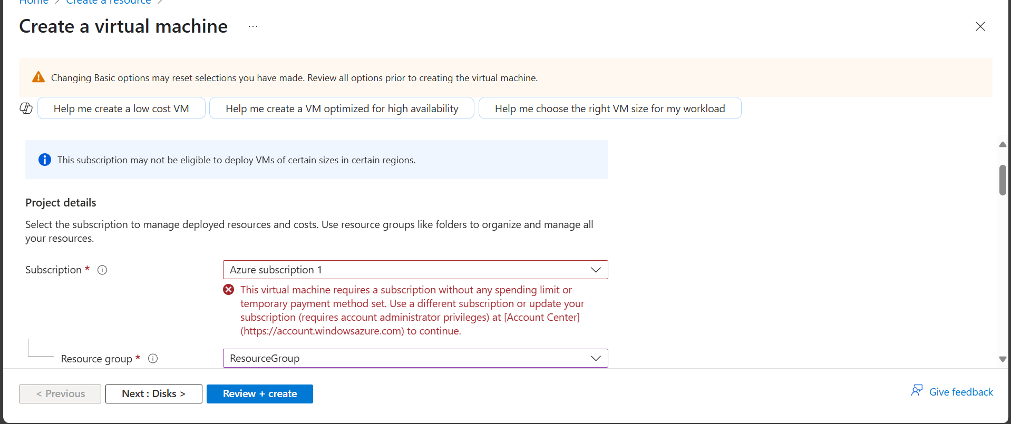Open the ResourceGroup dropdown
Image resolution: width=1011 pixels, height=424 pixels.
click(x=415, y=358)
